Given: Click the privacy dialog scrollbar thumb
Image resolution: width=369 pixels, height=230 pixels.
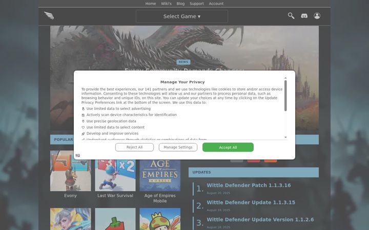Looking at the screenshot, I should pos(285,96).
